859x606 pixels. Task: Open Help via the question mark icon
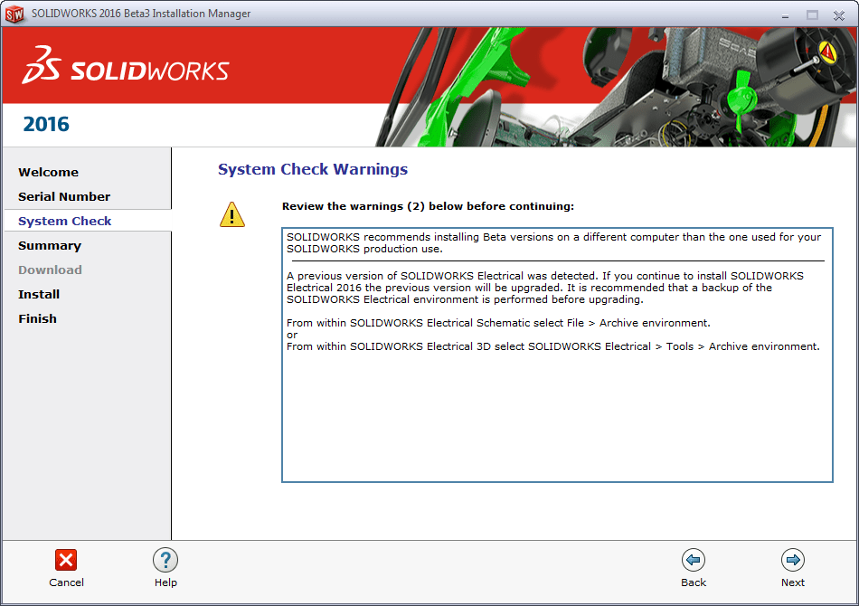(165, 560)
